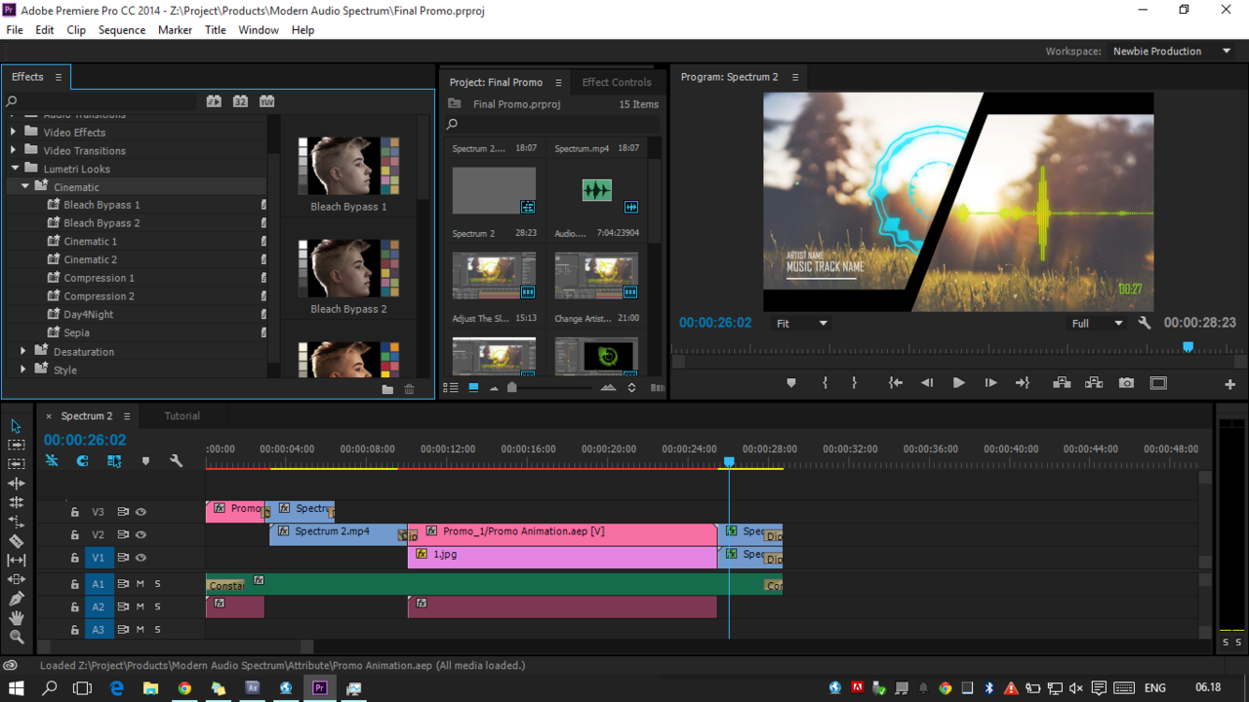Hide track V2 with eye icon

141,534
